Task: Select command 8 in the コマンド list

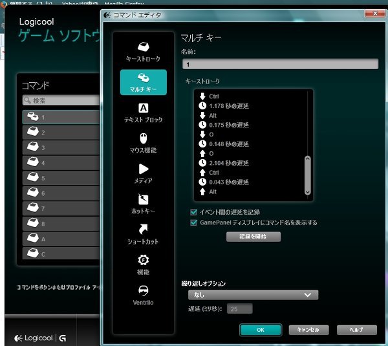Action: pos(61,224)
